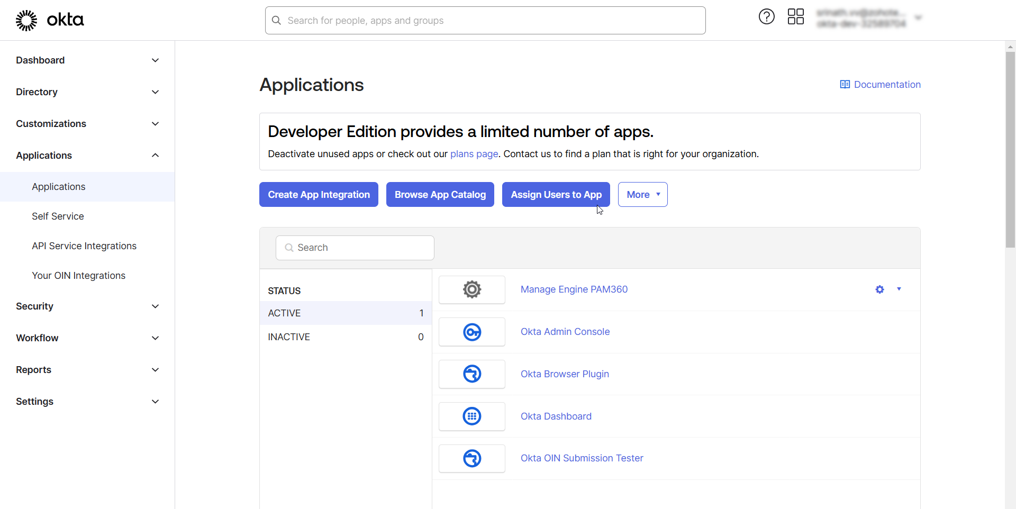The image size is (1016, 509).
Task: Click the Okta Admin Console app icon
Action: (x=471, y=332)
